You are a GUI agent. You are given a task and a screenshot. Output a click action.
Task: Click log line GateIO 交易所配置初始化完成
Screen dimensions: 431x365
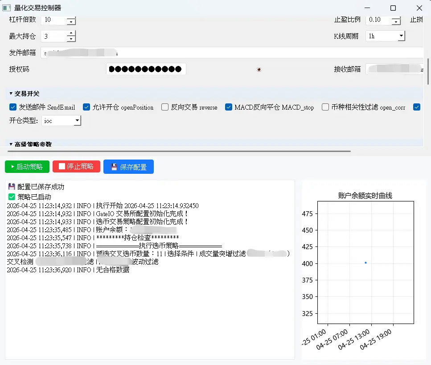98,213
